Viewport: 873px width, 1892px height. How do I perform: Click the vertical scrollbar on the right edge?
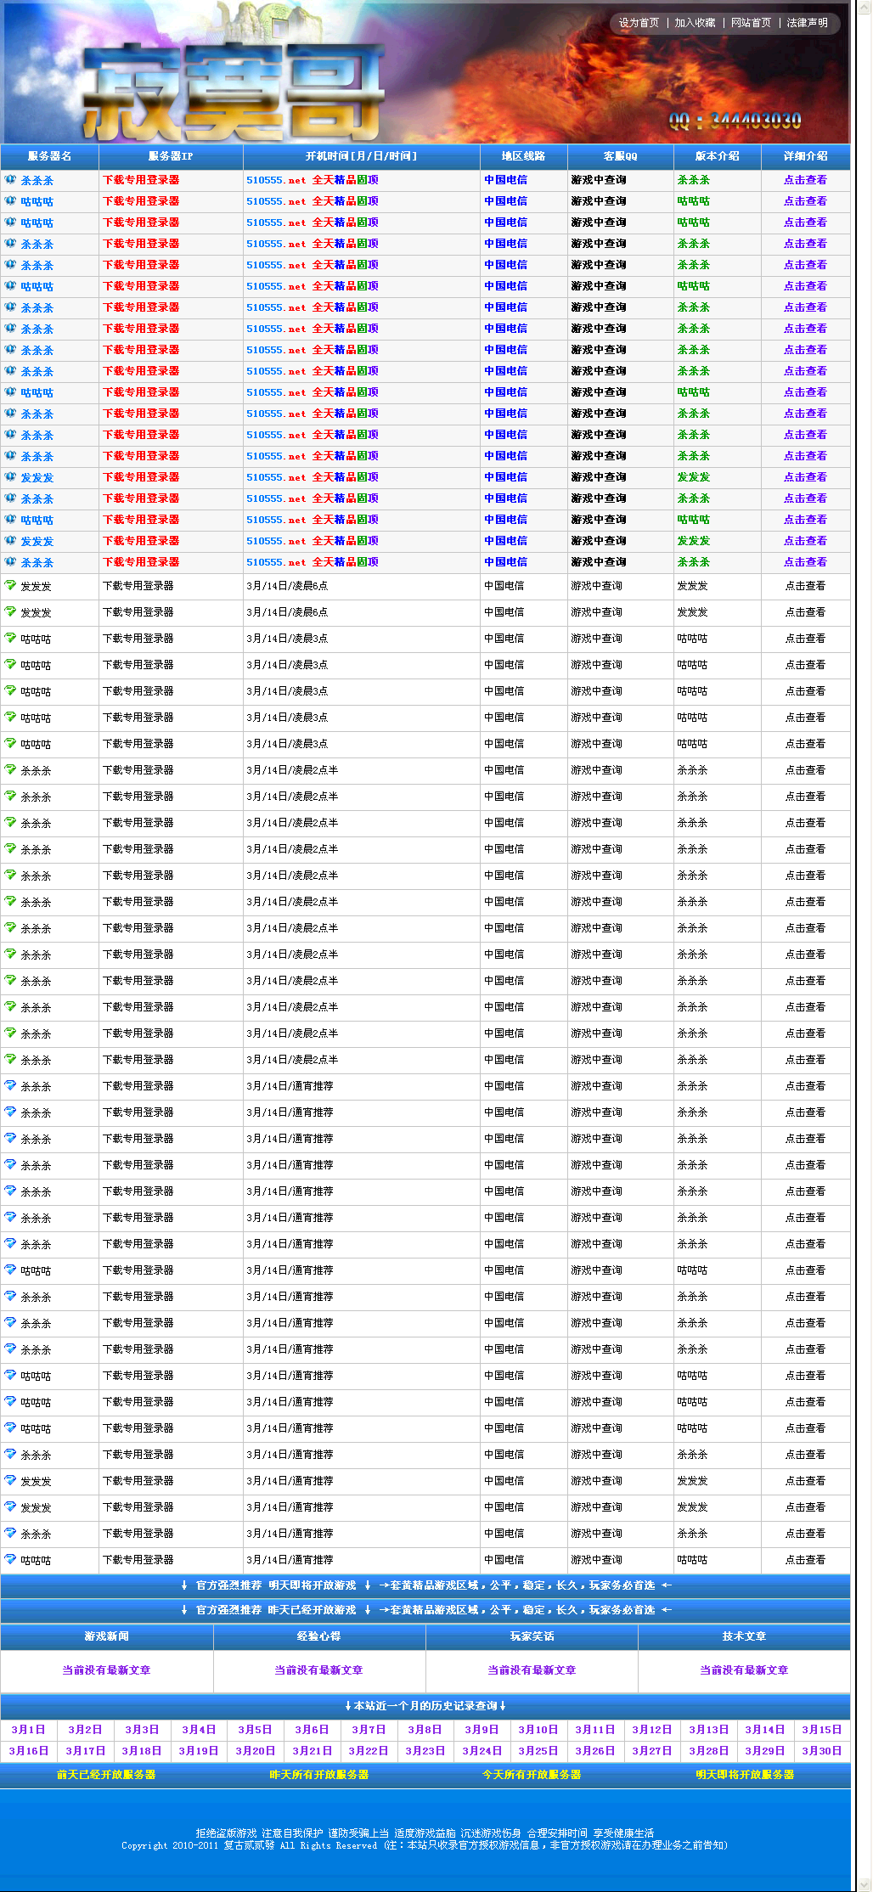click(x=865, y=934)
